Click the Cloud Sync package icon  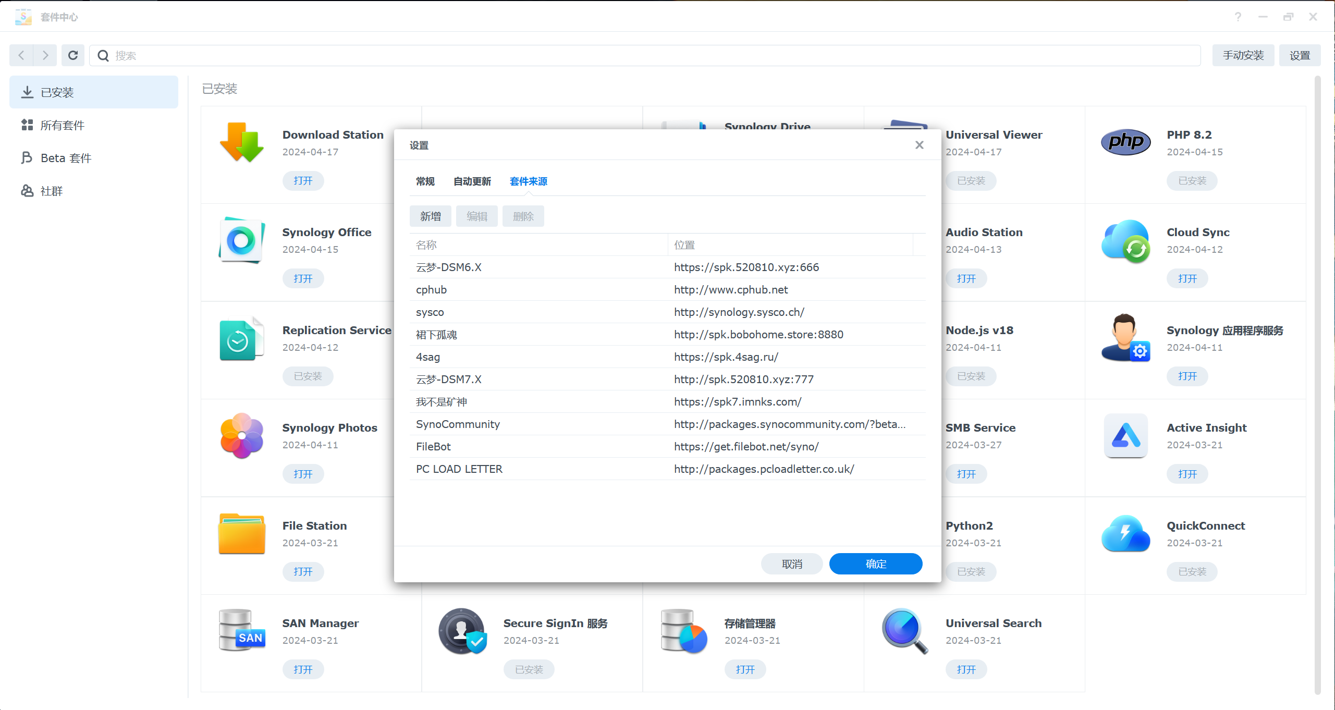click(x=1126, y=241)
